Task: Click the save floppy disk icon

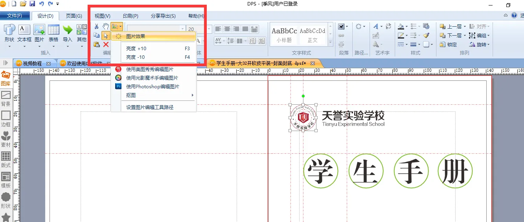Action: 32,4
